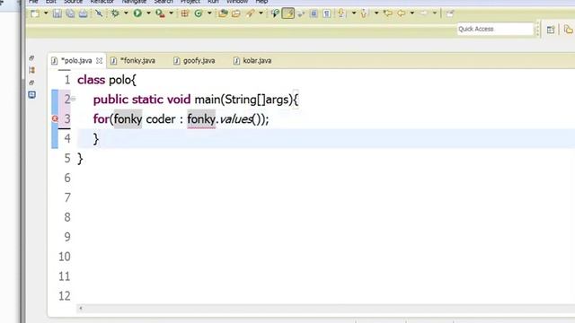Open the goofy.java editor tab
Image resolution: width=575 pixels, height=323 pixels.
[x=199, y=60]
